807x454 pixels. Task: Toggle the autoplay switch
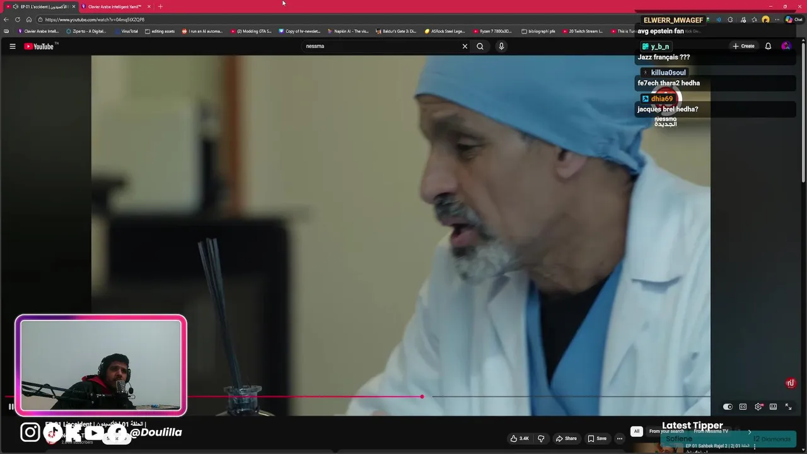728,407
